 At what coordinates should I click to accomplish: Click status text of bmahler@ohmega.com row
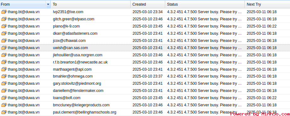pos(204,76)
